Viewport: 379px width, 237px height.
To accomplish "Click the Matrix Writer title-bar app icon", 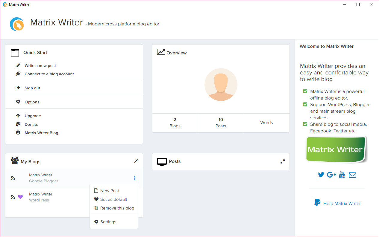I will pyautogui.click(x=5, y=4).
